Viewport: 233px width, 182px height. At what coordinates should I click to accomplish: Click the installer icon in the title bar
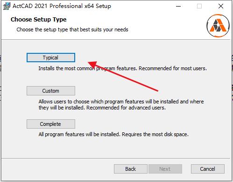click(7, 6)
